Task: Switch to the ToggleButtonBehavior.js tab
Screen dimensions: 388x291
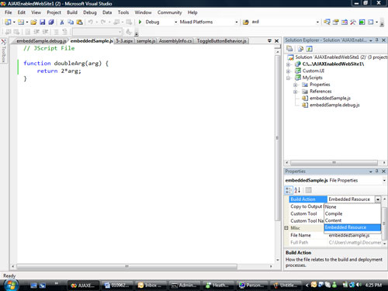Action: point(222,41)
